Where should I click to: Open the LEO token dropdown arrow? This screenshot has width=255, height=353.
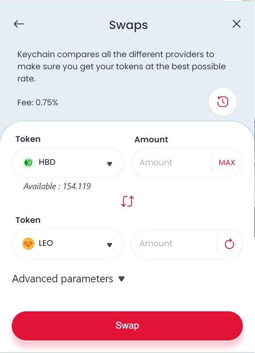110,245
